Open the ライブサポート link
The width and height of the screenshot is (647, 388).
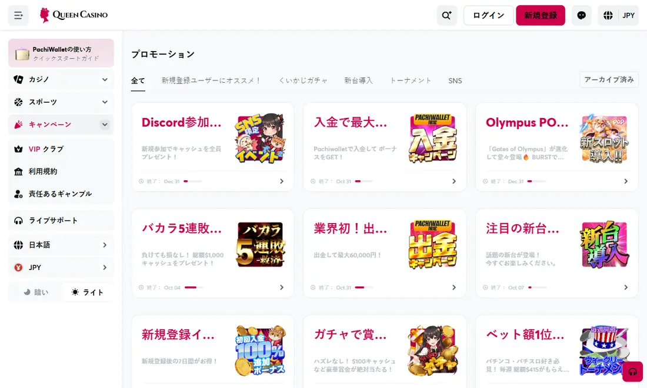tap(61, 221)
